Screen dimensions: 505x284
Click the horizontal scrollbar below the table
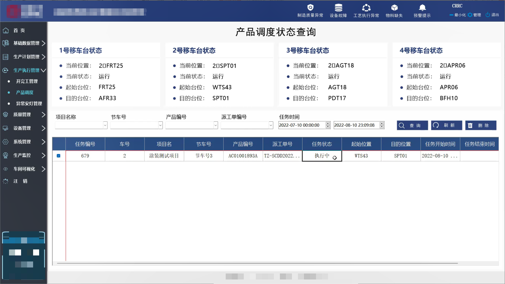pos(257,263)
